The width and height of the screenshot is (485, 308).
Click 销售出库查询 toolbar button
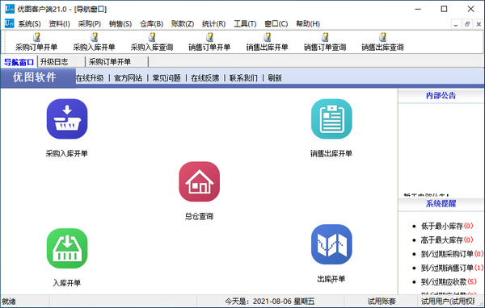coord(382,42)
